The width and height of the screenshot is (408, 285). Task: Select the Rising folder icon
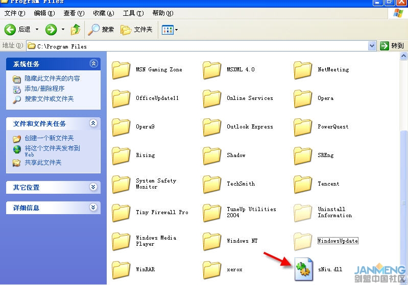pos(121,156)
